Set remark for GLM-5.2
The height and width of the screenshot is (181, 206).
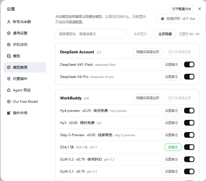click(171, 159)
